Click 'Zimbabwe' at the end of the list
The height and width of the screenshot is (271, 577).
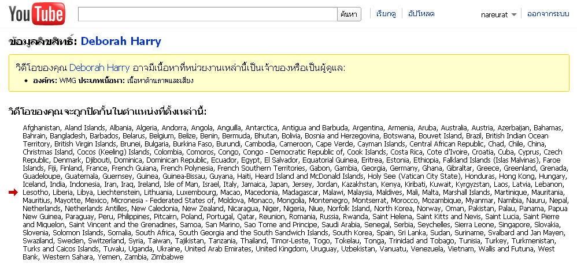[x=167, y=257]
